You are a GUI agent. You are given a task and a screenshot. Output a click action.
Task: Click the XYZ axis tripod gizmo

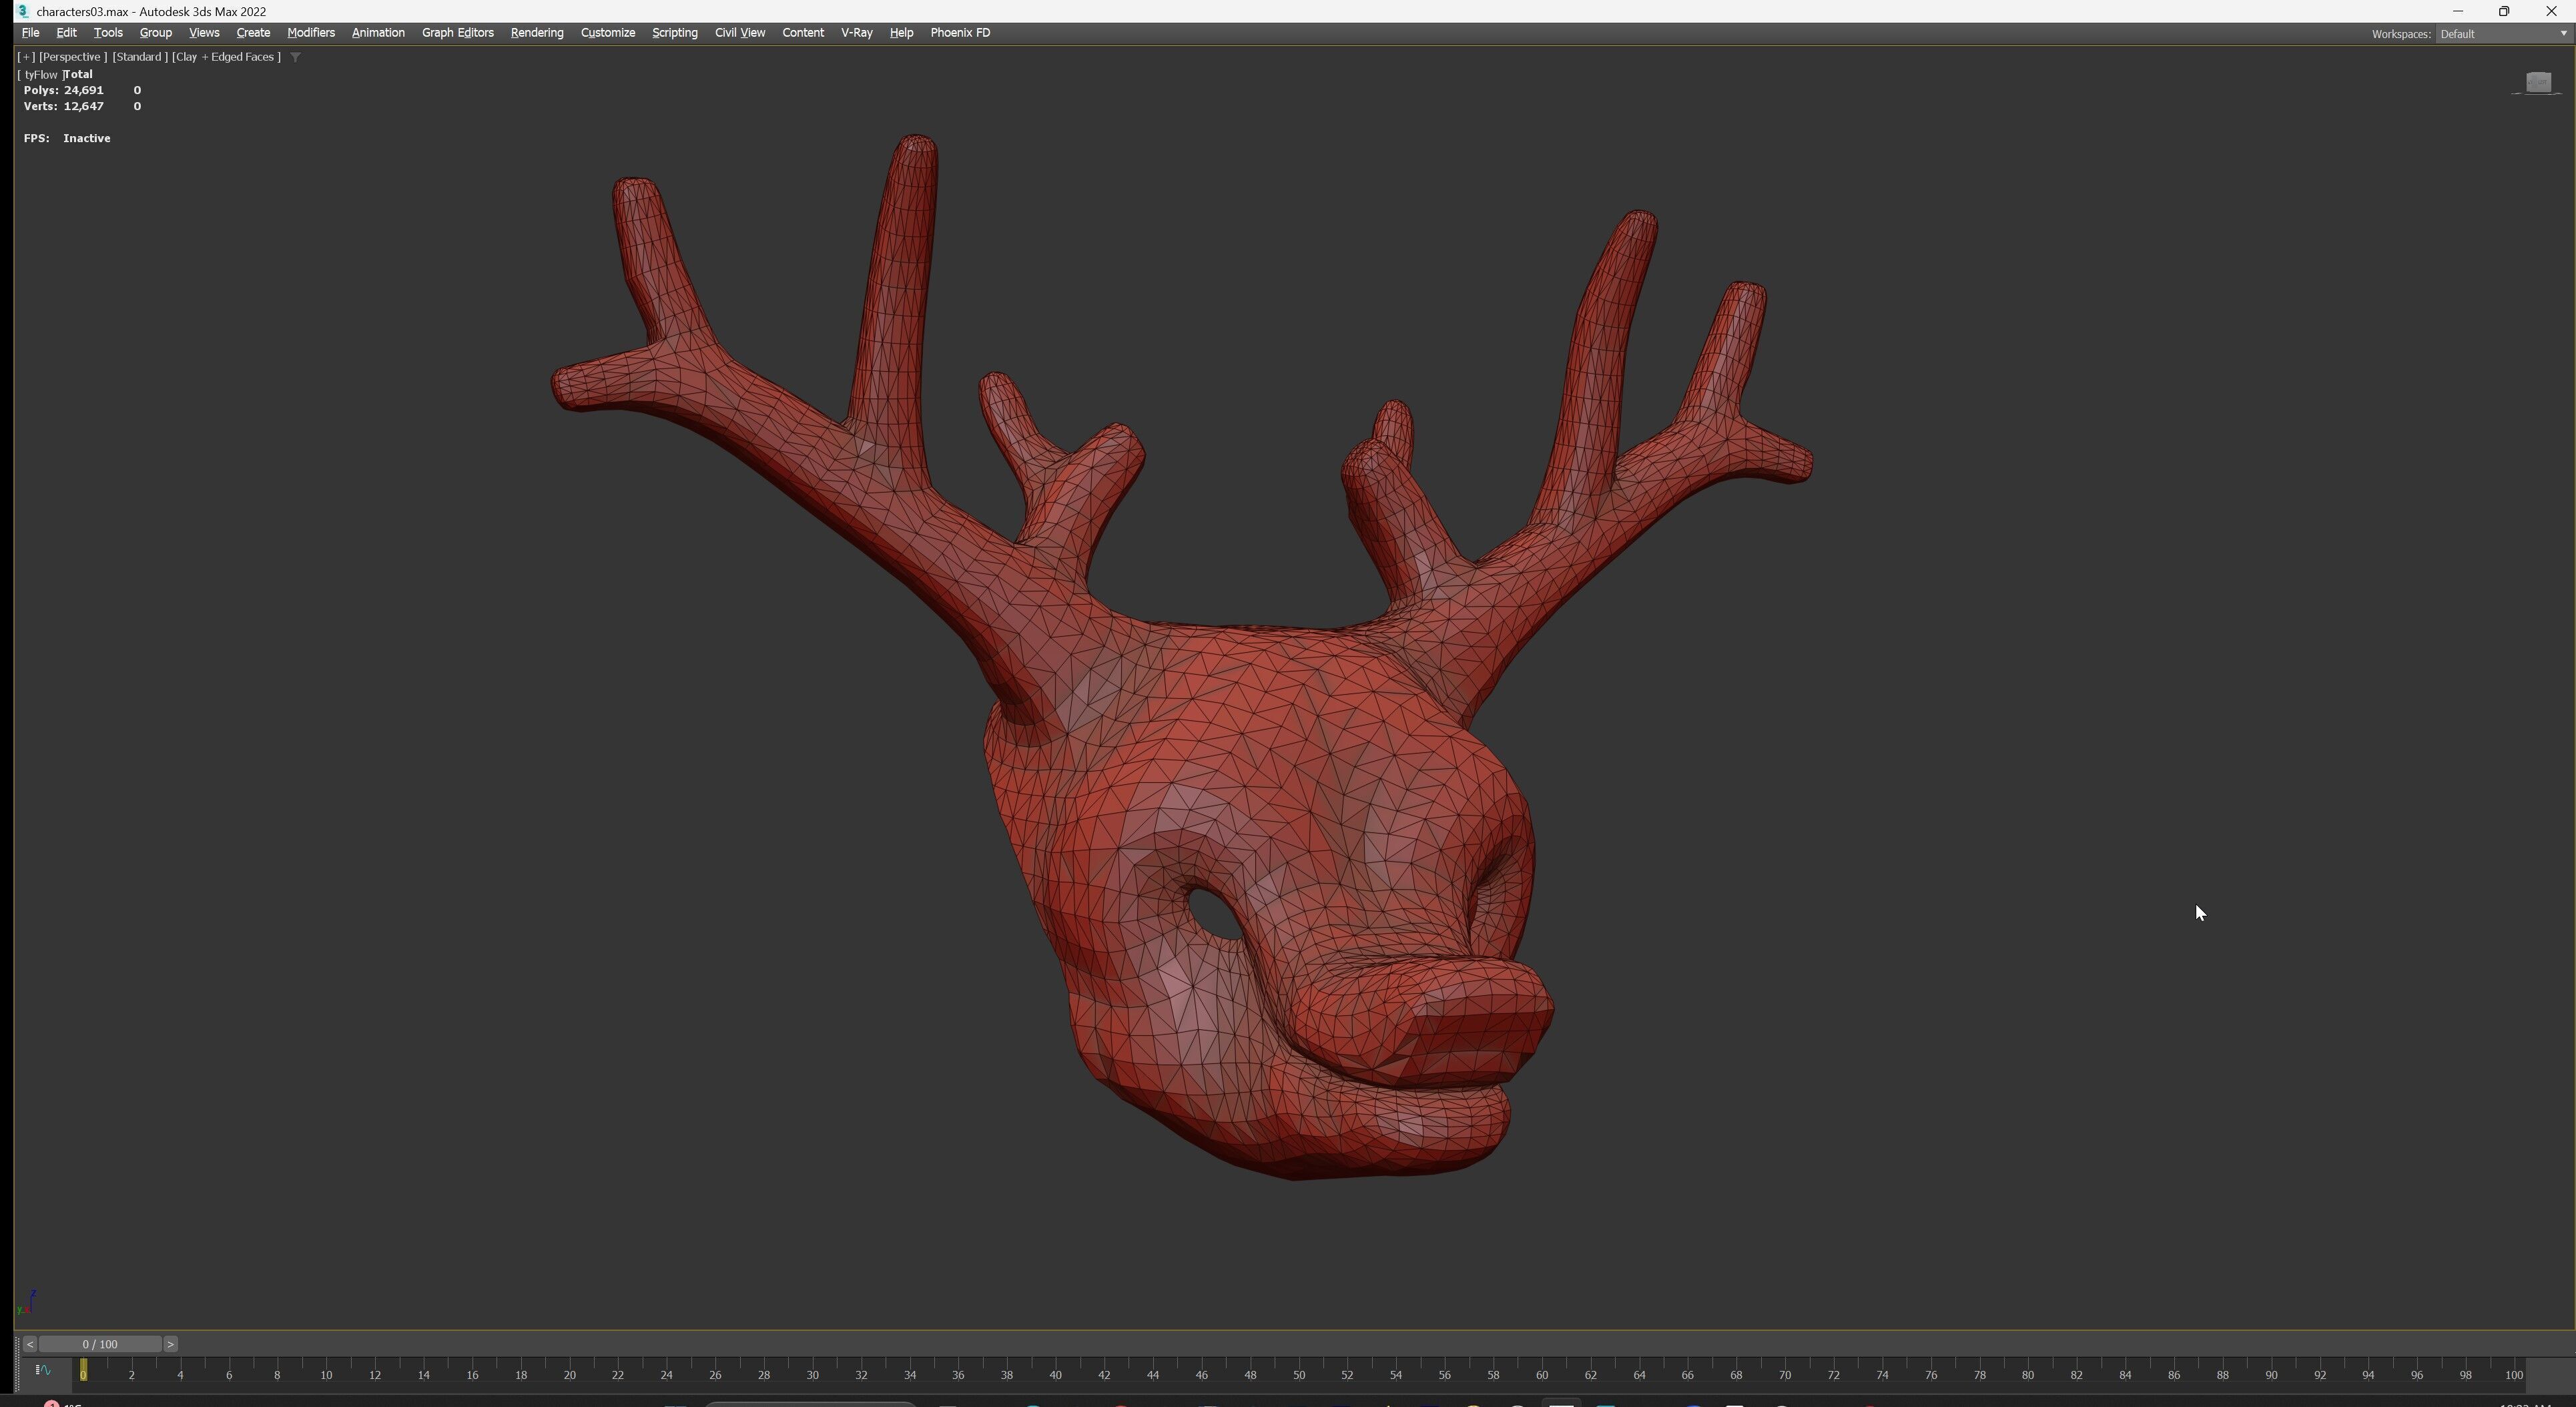tap(28, 1301)
